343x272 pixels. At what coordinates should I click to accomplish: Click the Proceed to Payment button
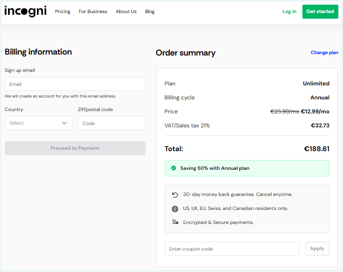[75, 148]
